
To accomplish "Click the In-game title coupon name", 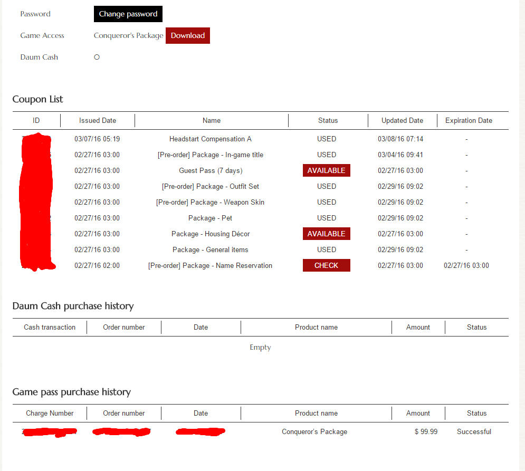I will click(x=211, y=155).
